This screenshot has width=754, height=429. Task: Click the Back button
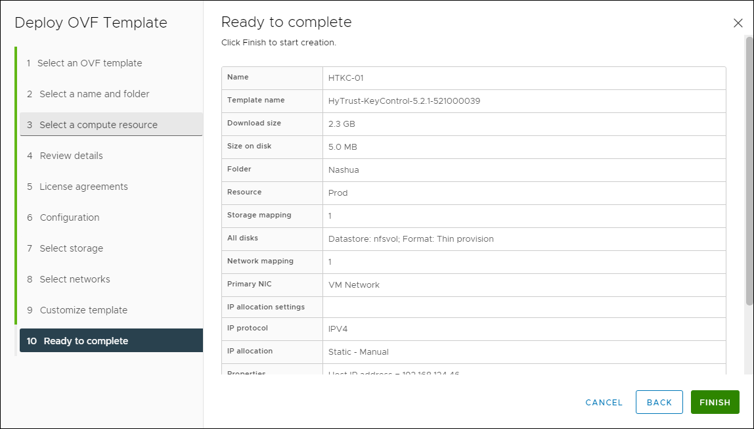pos(659,403)
